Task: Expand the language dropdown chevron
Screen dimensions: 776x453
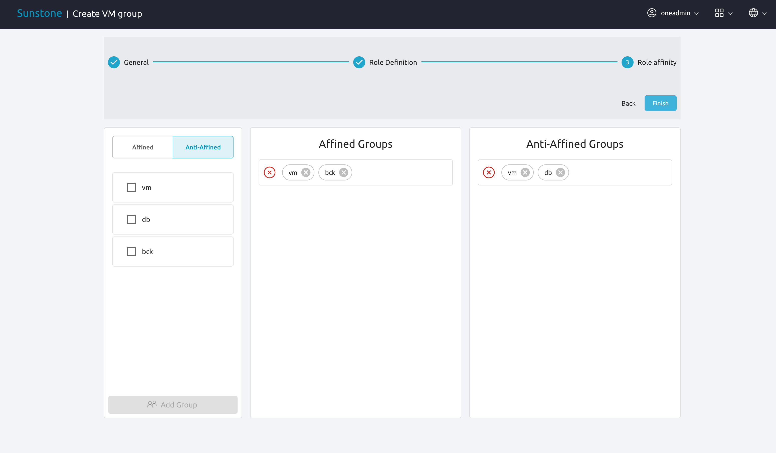Action: click(764, 14)
